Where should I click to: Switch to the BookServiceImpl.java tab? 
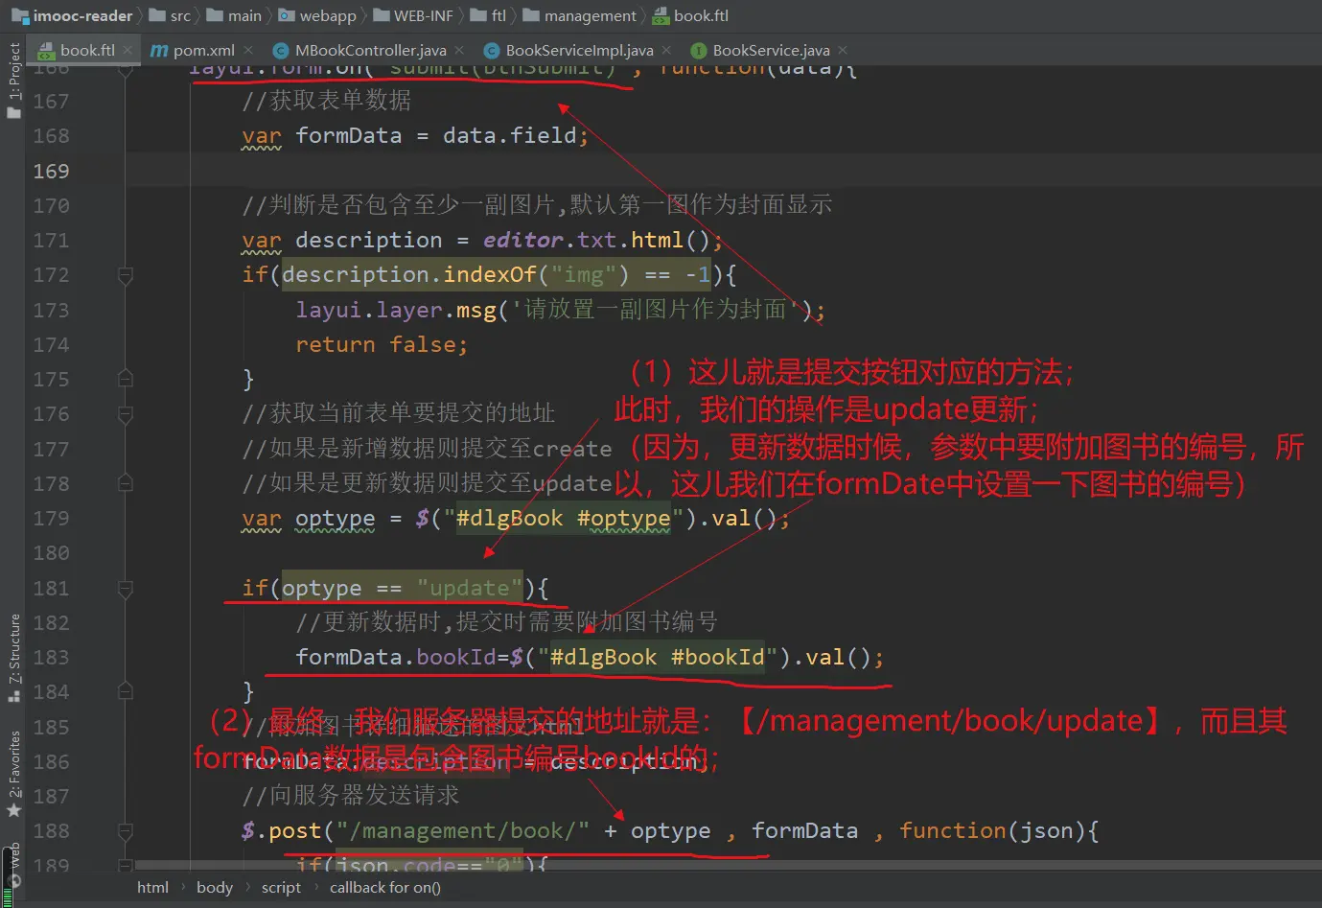click(x=578, y=50)
